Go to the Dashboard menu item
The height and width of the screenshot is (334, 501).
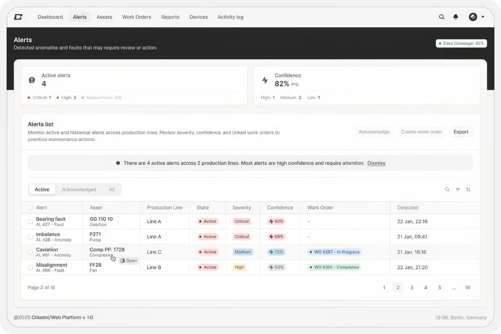(50, 17)
